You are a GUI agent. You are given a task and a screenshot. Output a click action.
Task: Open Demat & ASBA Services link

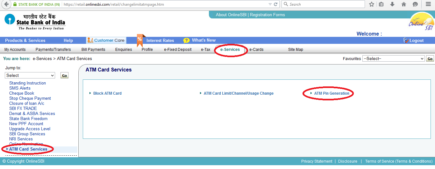click(32, 114)
